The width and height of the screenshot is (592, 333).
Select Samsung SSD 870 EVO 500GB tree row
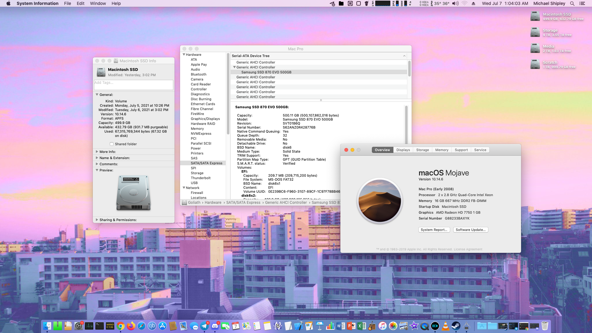319,72
